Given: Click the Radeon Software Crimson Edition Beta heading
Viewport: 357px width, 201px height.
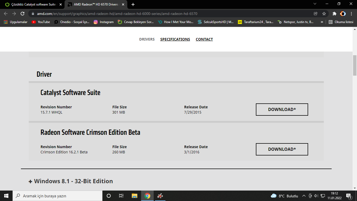Looking at the screenshot, I should [x=90, y=132].
